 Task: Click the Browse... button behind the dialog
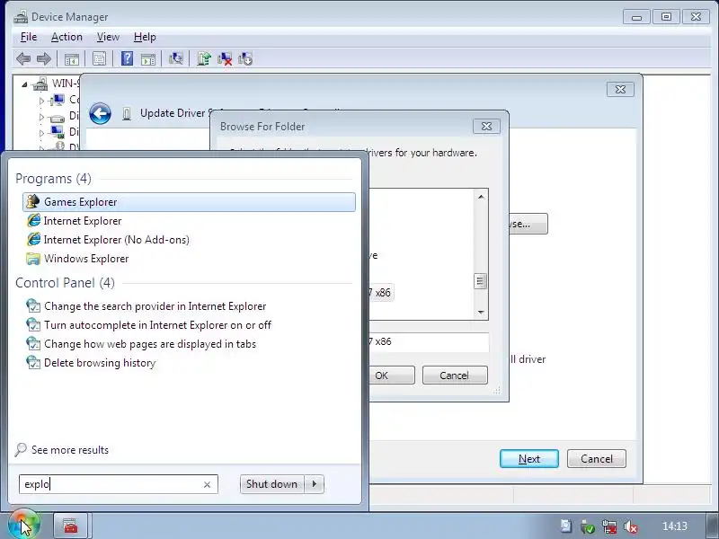coord(528,224)
